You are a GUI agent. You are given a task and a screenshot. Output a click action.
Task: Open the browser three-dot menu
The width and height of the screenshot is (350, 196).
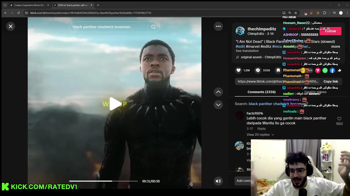(x=347, y=13)
